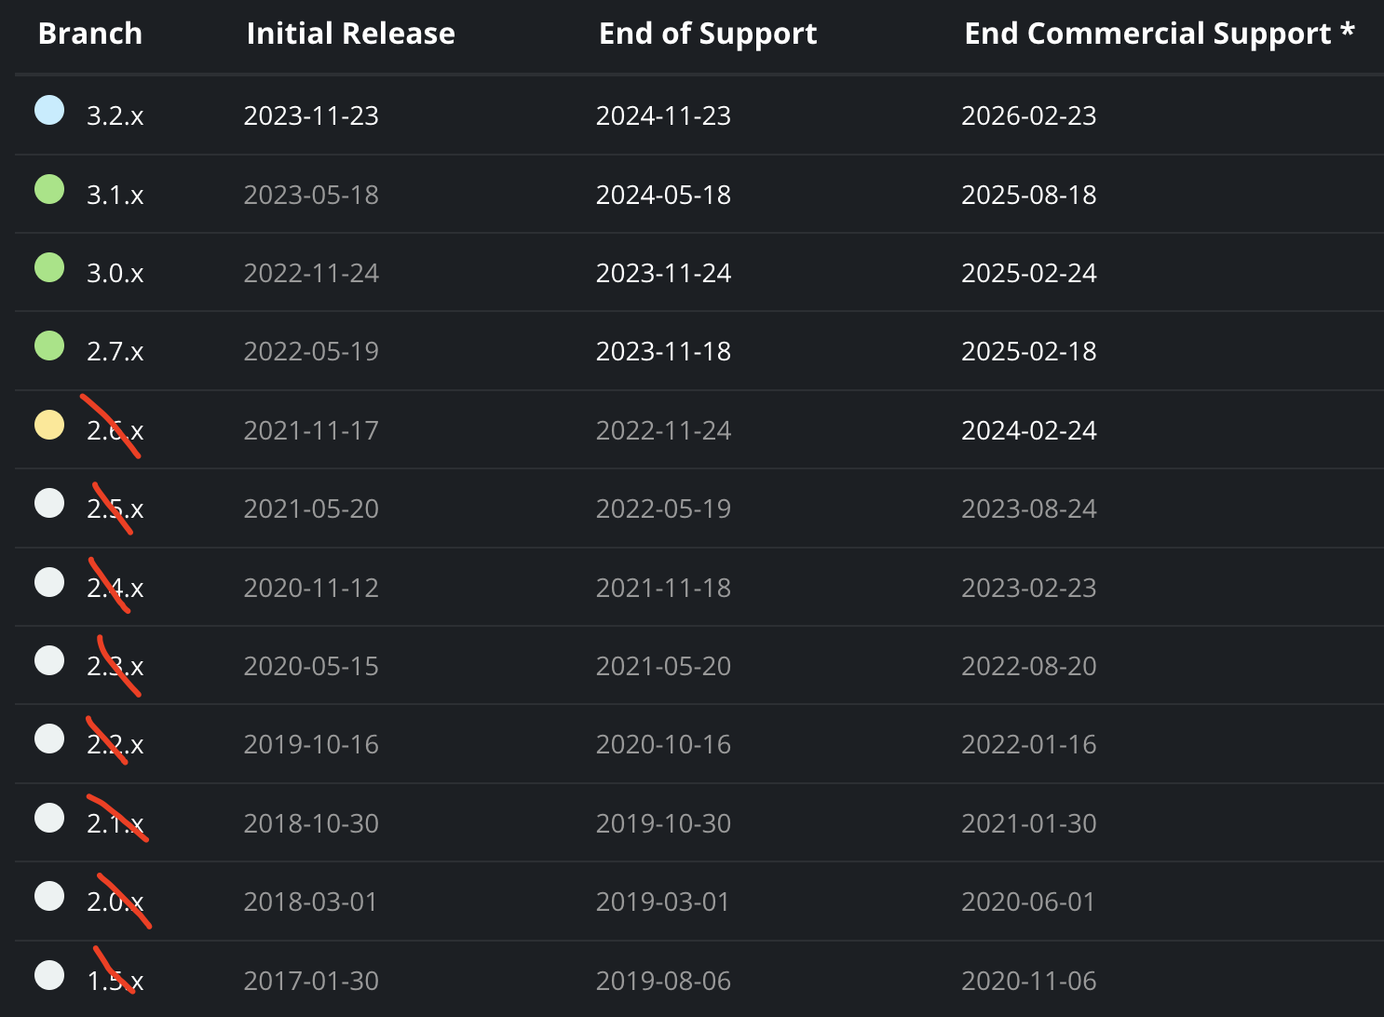Click the white status dot beside 2.1.x
The image size is (1384, 1017).
pos(49,818)
